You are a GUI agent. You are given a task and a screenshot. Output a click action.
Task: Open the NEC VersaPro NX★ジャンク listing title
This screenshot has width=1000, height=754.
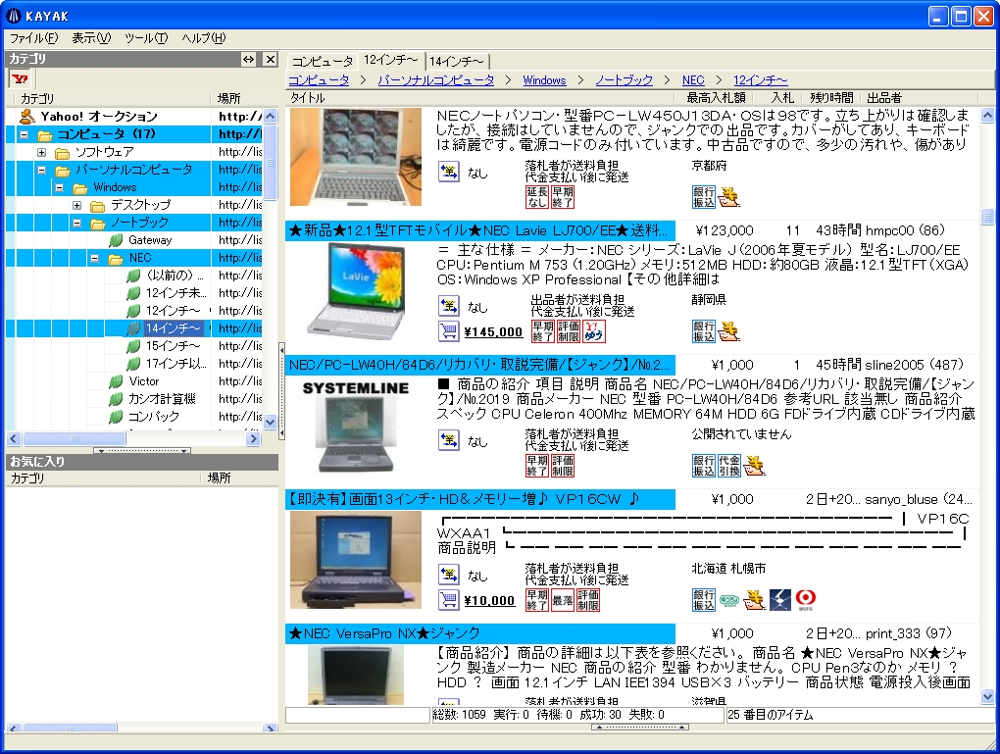tap(479, 633)
